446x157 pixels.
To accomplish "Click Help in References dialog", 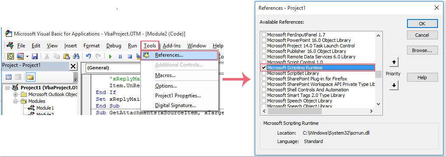I will point(422,77).
